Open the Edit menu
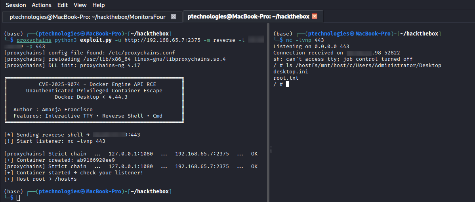Image resolution: width=475 pixels, height=202 pixels. 62,5
